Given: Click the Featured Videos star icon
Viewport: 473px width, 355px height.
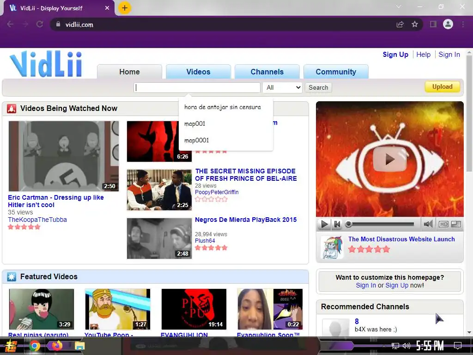Looking at the screenshot, I should coord(12,276).
